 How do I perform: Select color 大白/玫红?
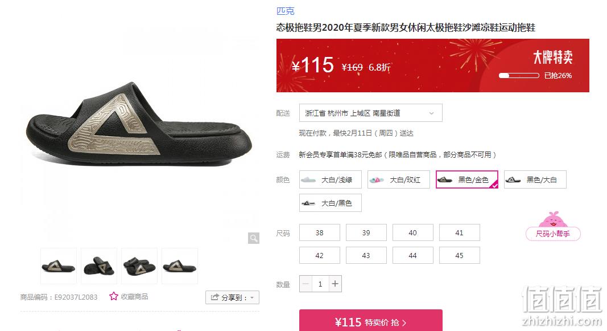(x=398, y=180)
